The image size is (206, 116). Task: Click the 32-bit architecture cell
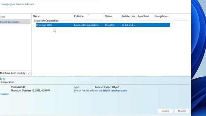128,25
